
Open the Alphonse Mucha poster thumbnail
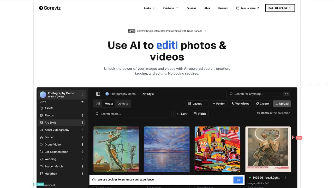pyautogui.click(x=268, y=149)
